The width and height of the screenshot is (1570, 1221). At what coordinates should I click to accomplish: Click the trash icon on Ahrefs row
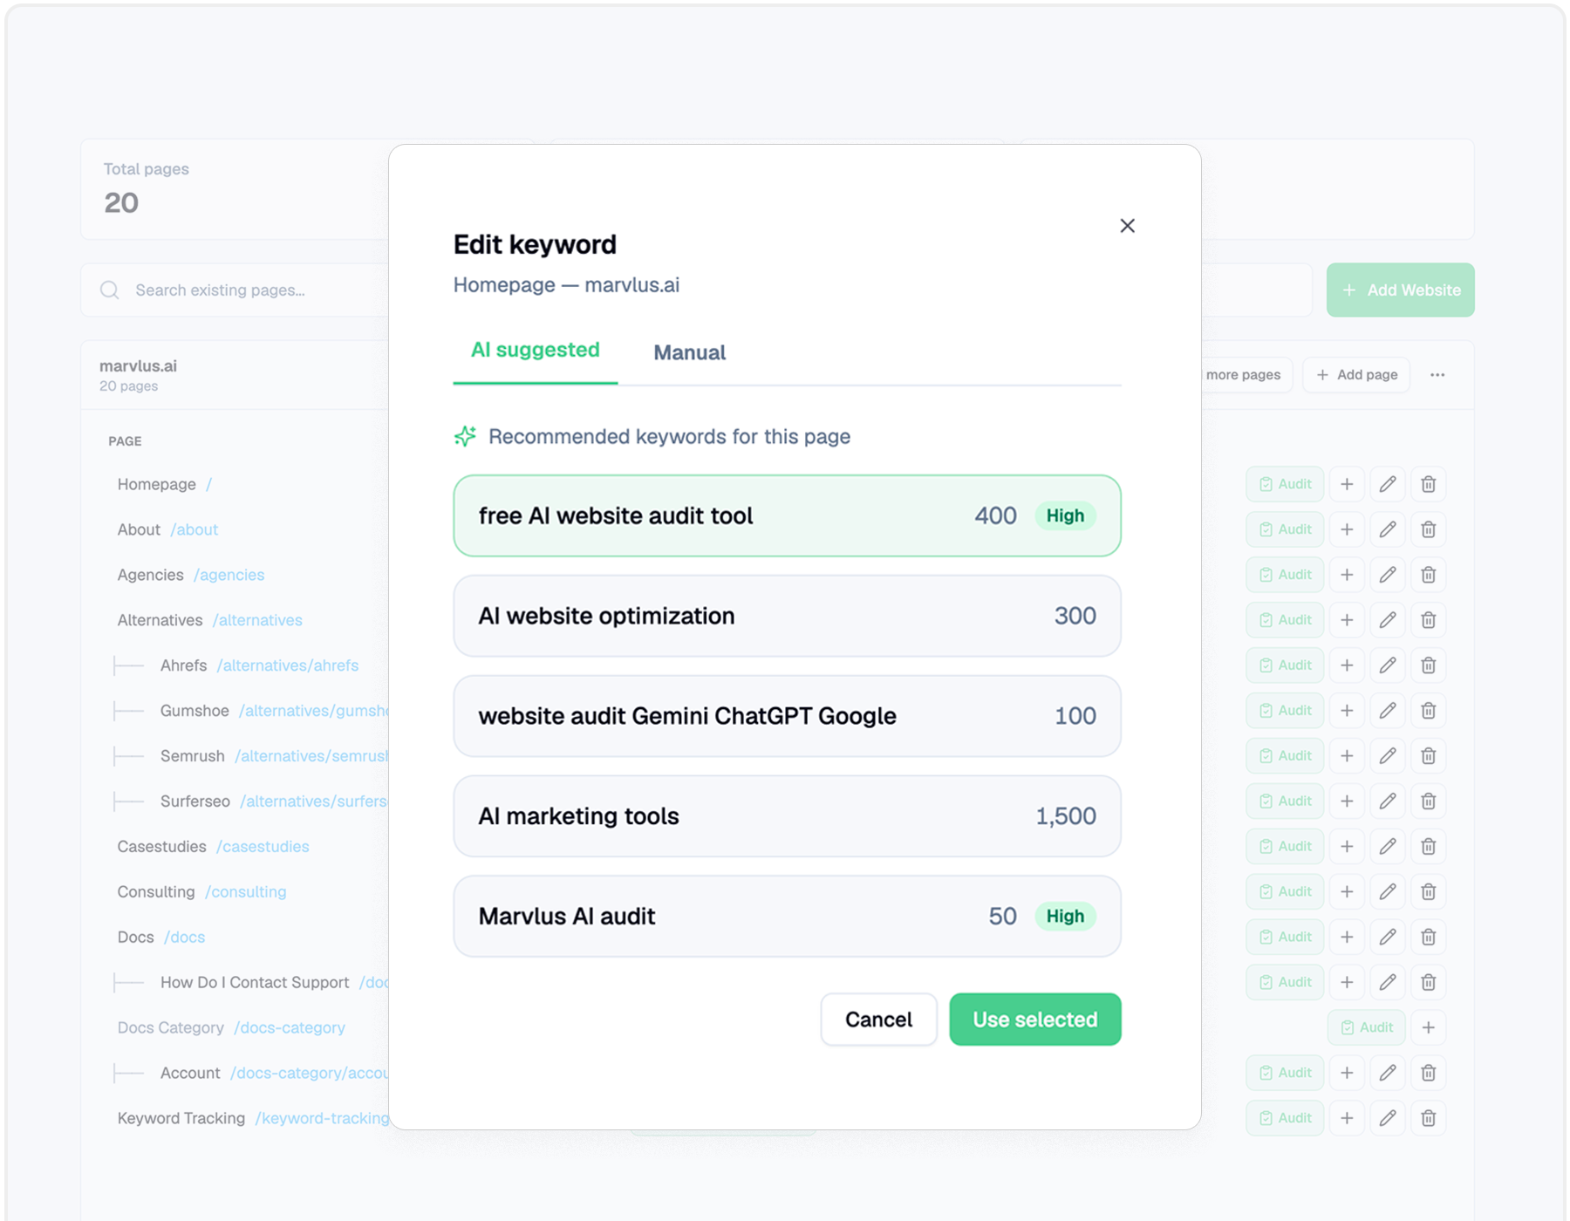tap(1429, 665)
